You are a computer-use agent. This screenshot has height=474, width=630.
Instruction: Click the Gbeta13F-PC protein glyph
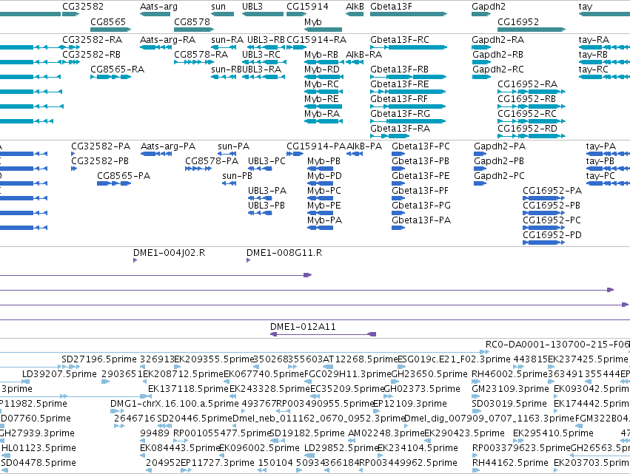point(398,154)
